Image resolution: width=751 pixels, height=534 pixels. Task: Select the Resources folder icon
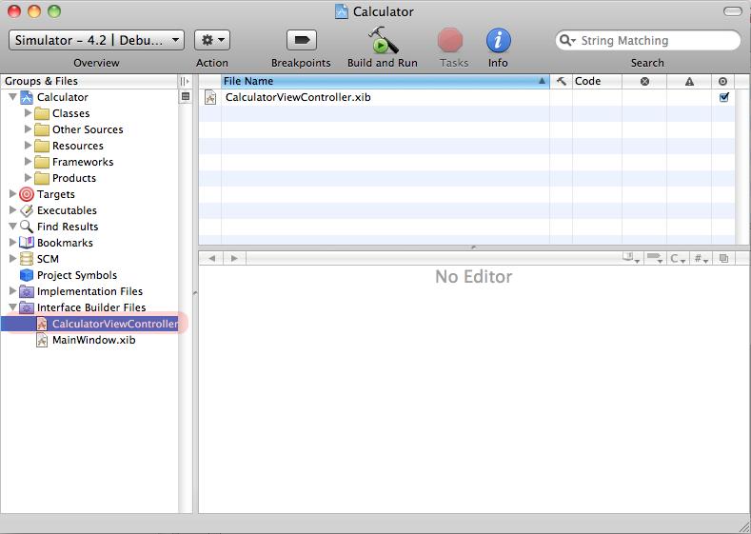pos(42,146)
